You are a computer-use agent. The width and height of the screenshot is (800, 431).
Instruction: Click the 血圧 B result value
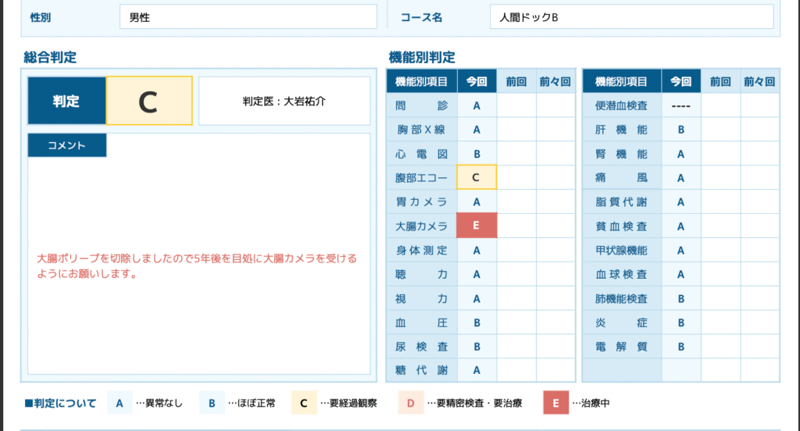[477, 323]
